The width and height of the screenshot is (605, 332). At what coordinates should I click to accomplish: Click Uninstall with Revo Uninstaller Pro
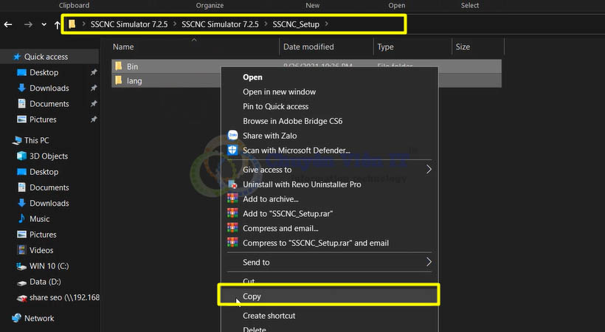pos(302,184)
